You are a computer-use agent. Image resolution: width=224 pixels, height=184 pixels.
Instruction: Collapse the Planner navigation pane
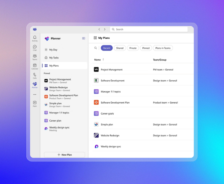click(x=84, y=38)
